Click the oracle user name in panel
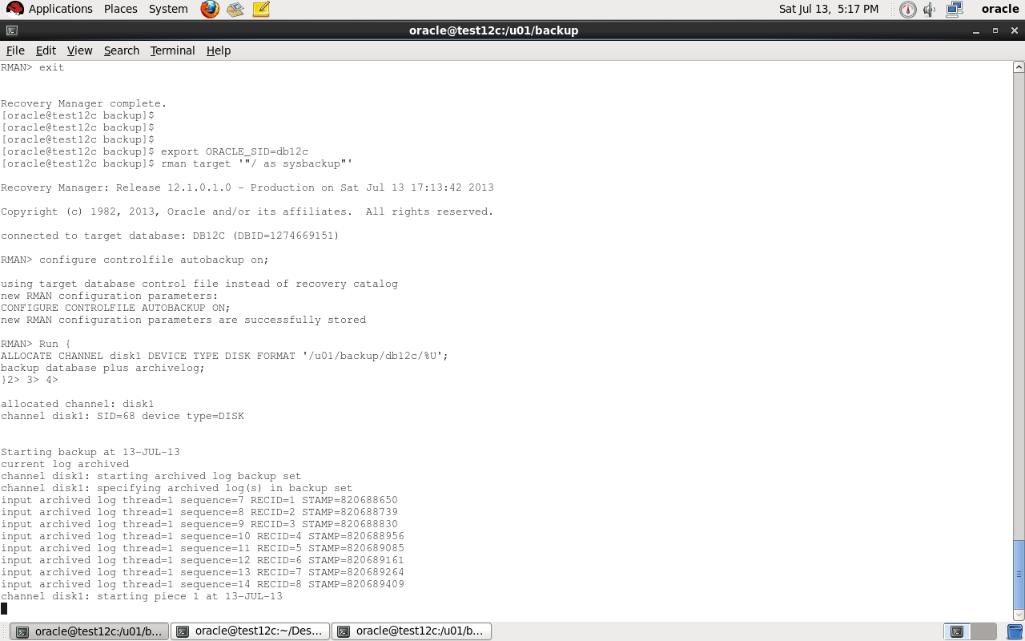This screenshot has height=641, width=1025. 1000,9
